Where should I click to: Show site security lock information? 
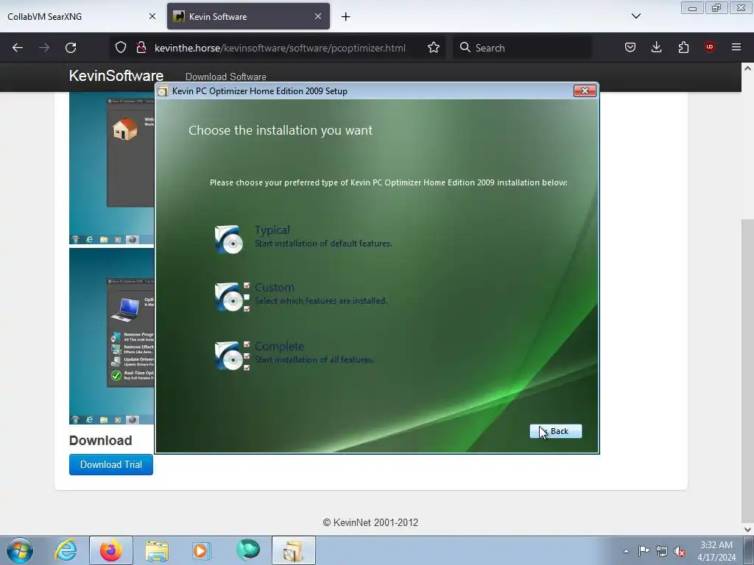click(x=141, y=48)
